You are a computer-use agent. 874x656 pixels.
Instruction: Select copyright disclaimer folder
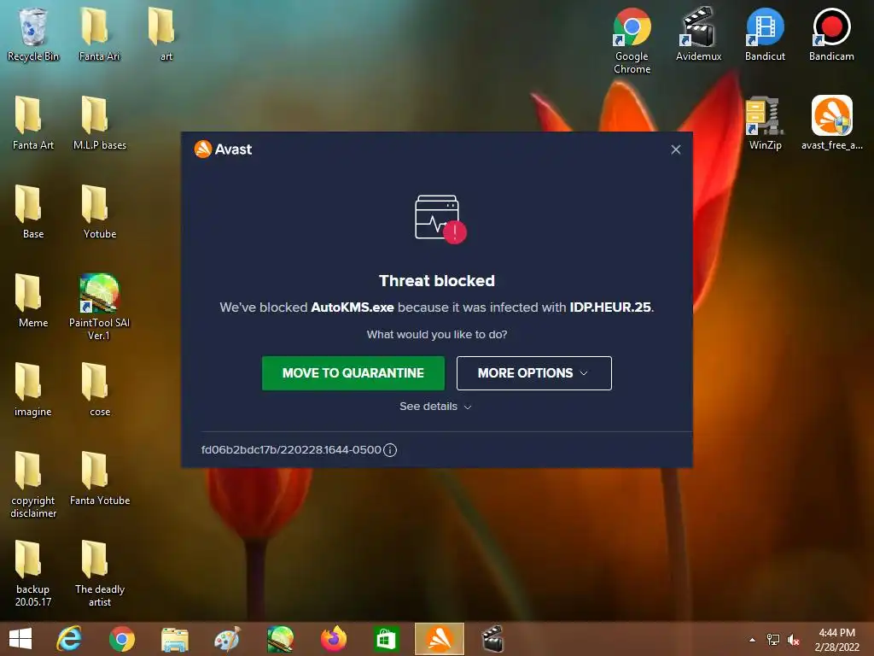pos(33,484)
